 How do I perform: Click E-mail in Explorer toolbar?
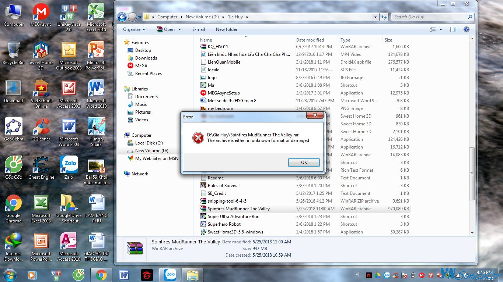tap(199, 29)
